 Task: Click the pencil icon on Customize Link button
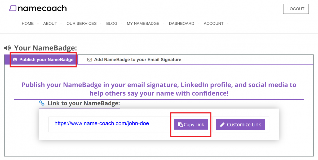tap(222, 125)
